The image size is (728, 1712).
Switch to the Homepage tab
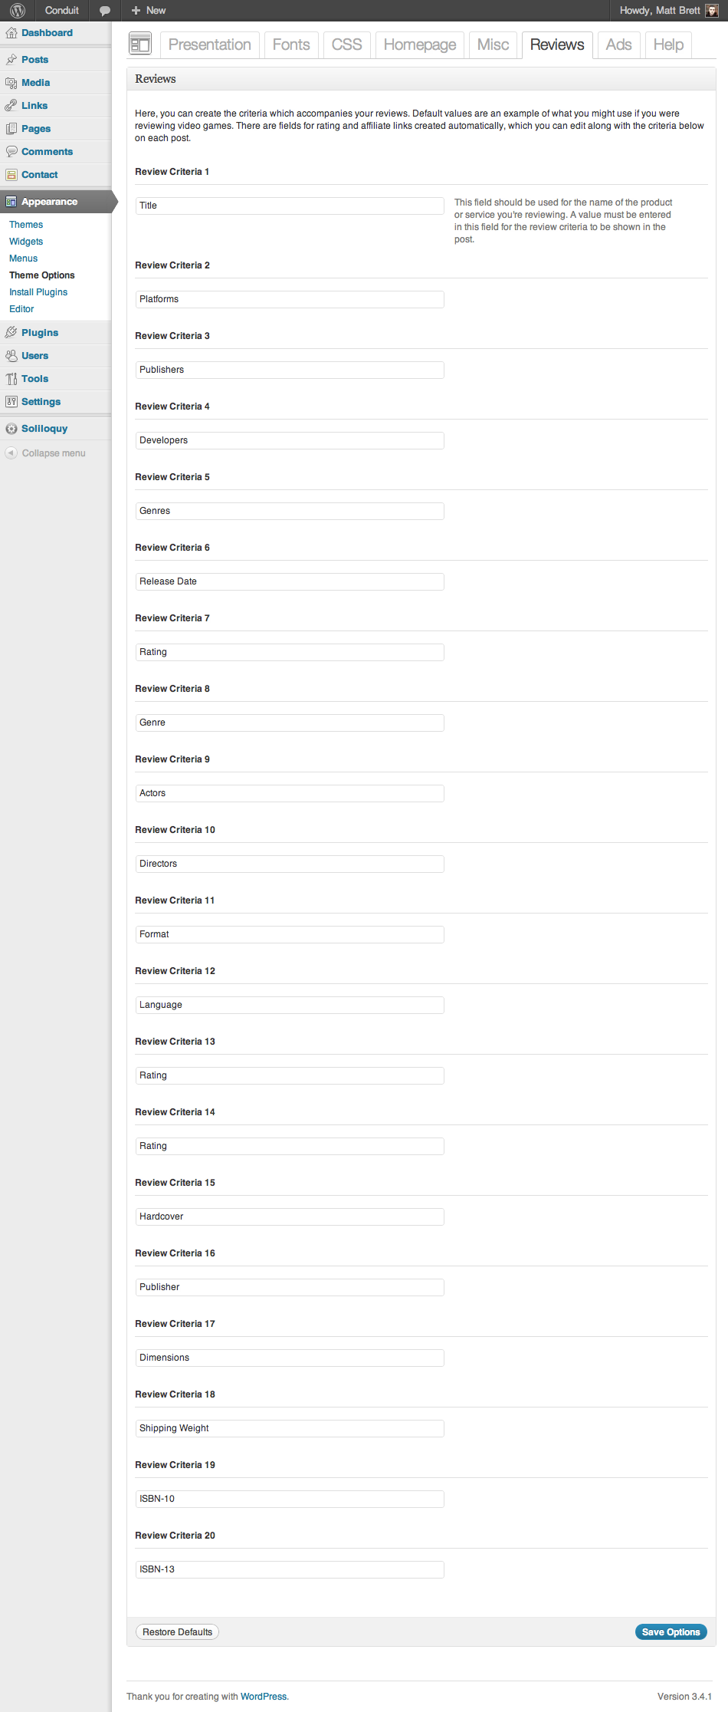[x=420, y=44]
